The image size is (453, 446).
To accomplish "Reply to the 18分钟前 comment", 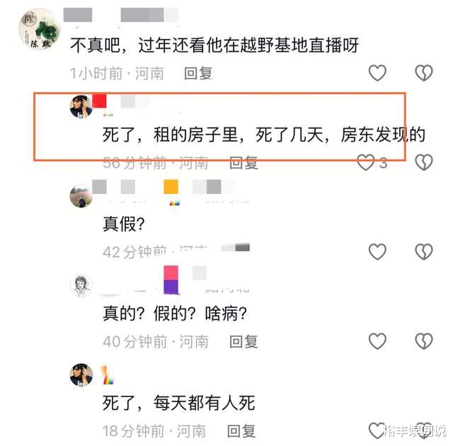I will [241, 431].
